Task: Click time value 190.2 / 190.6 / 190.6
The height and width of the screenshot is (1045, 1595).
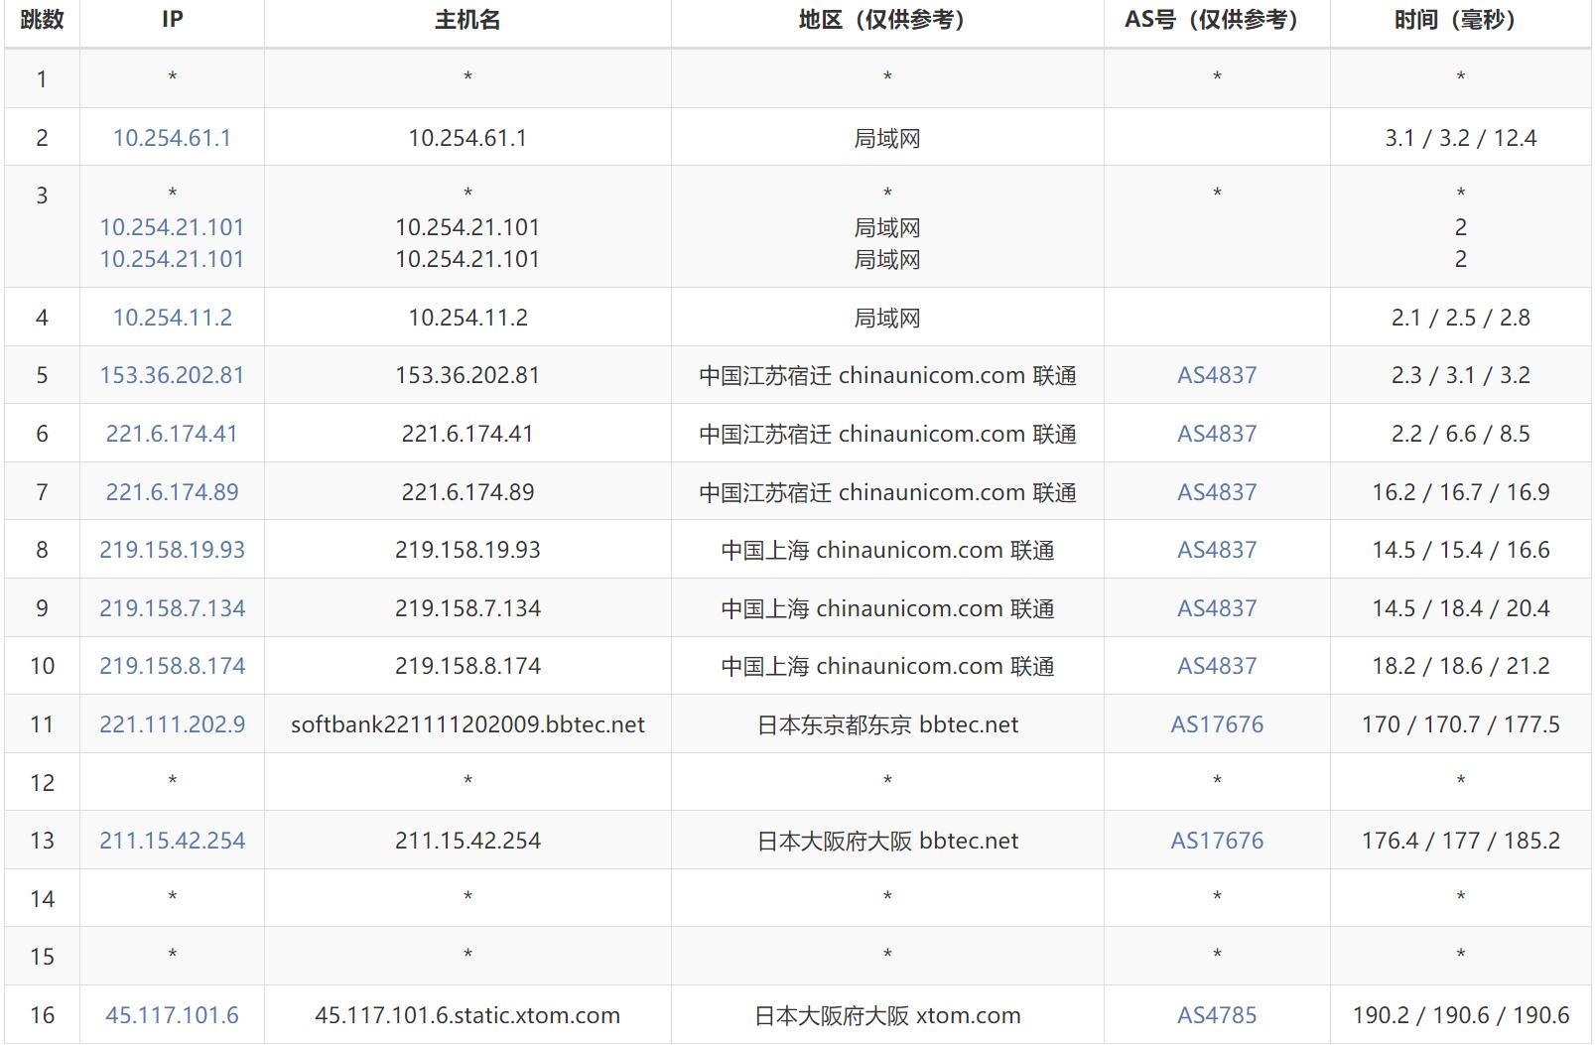Action: [1460, 1015]
